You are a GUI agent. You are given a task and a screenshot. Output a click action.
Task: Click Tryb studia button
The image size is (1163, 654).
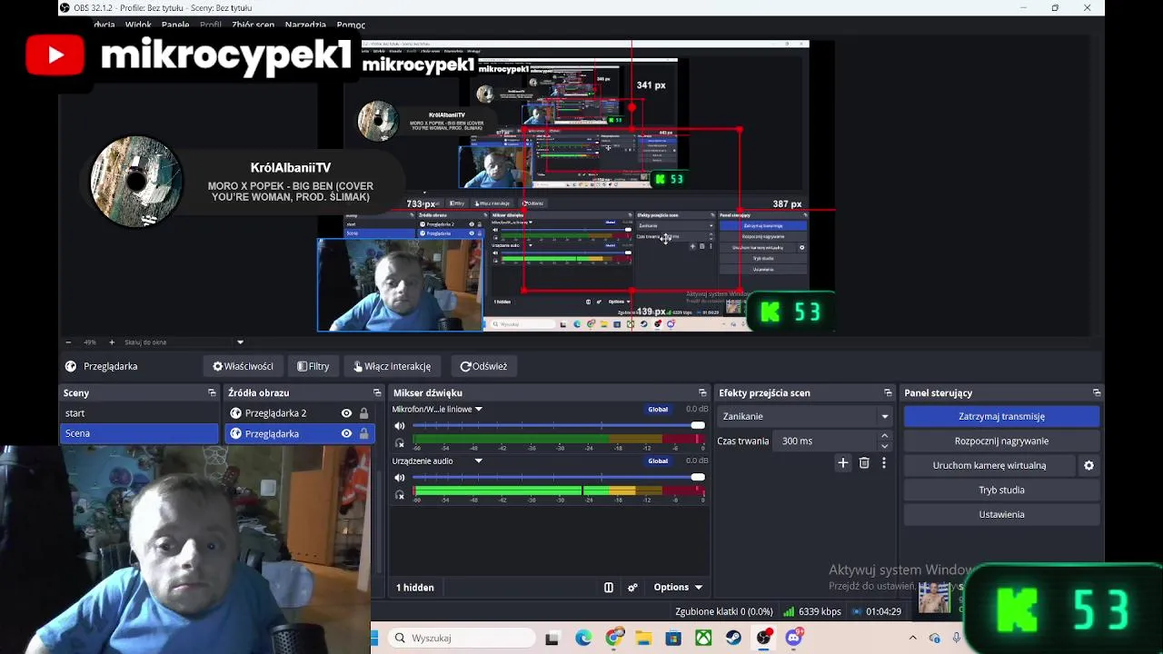point(1001,490)
